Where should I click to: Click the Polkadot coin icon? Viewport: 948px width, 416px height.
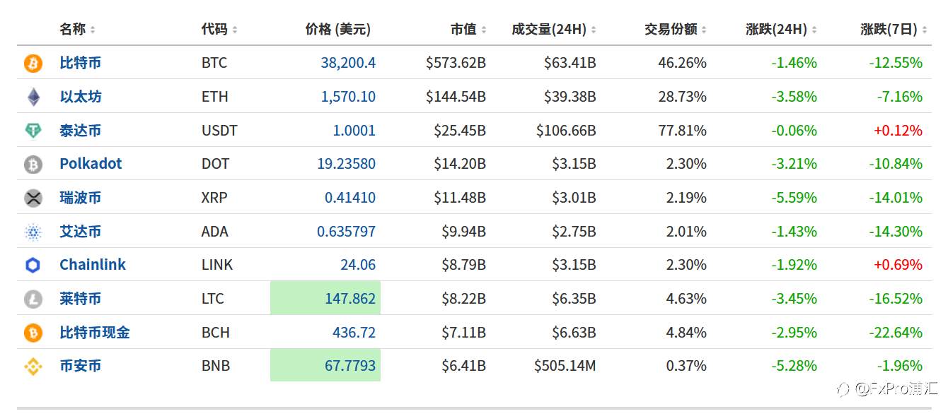pyautogui.click(x=33, y=165)
